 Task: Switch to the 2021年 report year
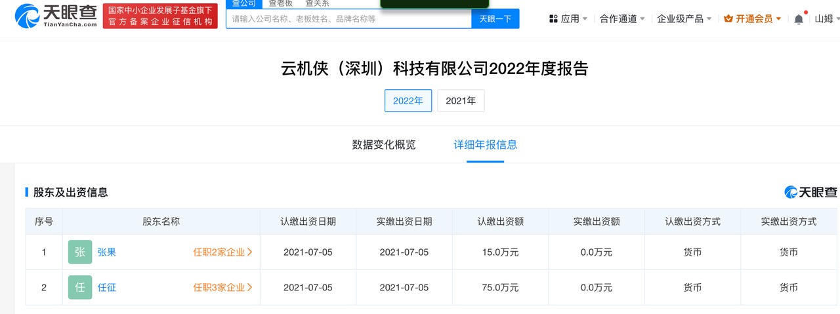(461, 100)
